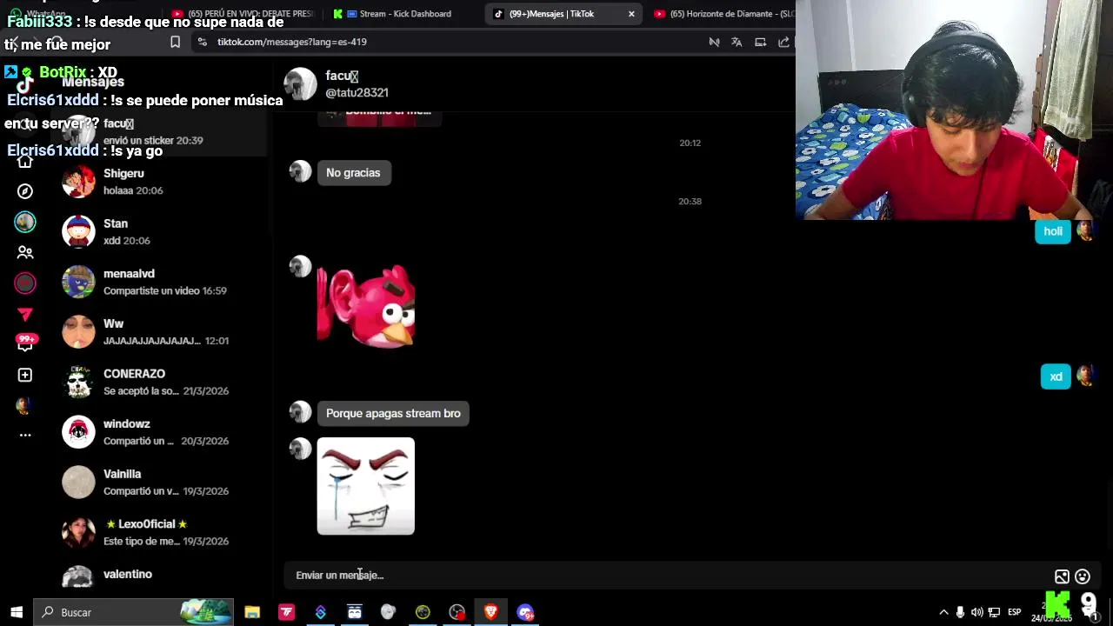This screenshot has width=1113, height=626.
Task: Click Stan's avatar in the message list
Action: [x=78, y=231]
